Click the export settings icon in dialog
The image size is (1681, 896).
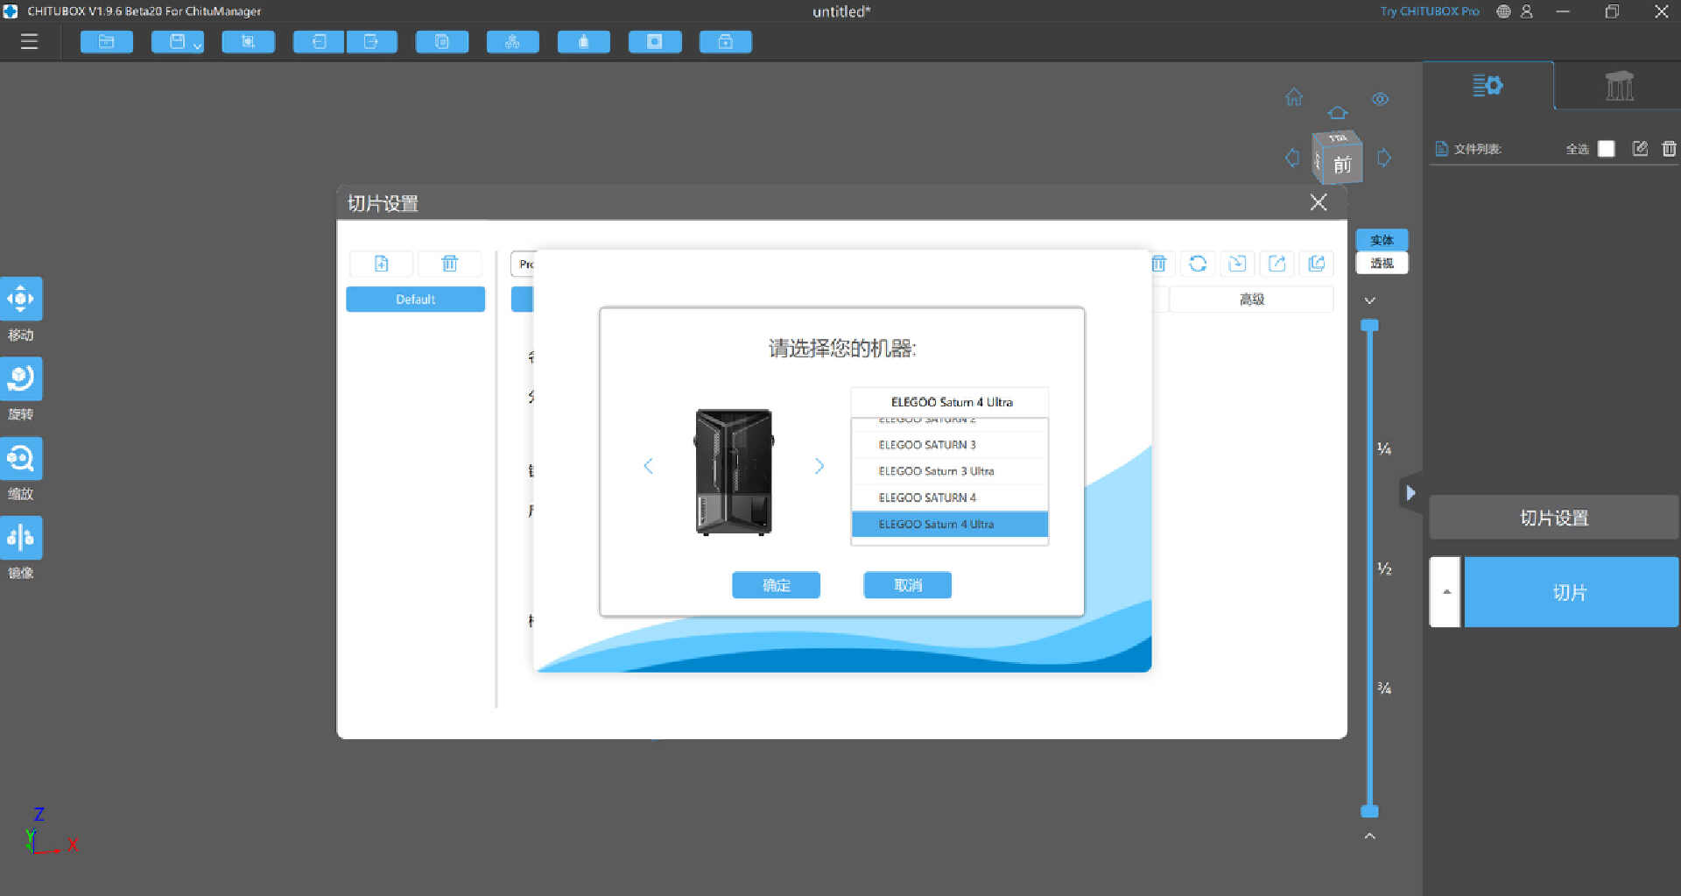click(1277, 264)
